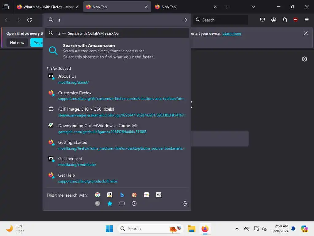Screen dimensions: 314x236
Task: Click the network display tray icon
Action: point(256,229)
